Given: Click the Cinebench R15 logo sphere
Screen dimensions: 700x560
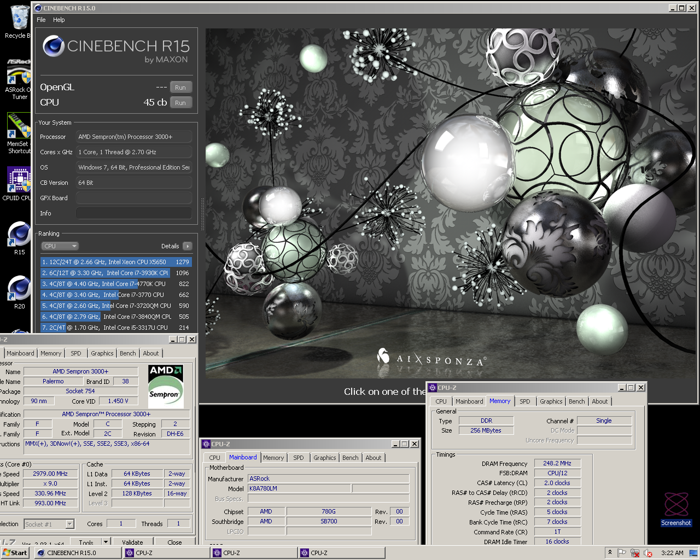Looking at the screenshot, I should coord(54,46).
